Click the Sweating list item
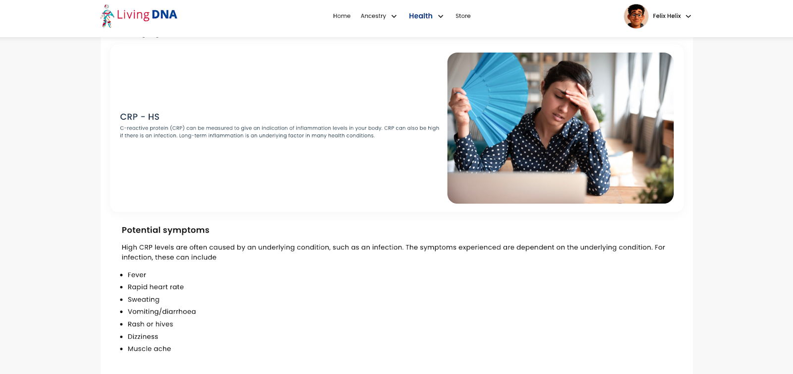 (x=144, y=300)
